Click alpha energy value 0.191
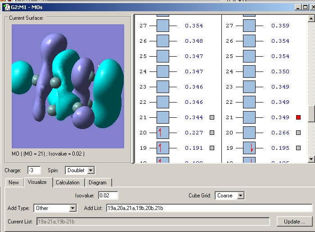The height and width of the screenshot is (232, 315). (x=194, y=148)
